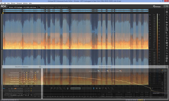Open the Instant Process mode dropdown

[87, 88]
